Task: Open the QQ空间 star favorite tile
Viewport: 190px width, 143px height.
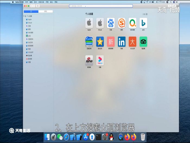Action: point(100,42)
